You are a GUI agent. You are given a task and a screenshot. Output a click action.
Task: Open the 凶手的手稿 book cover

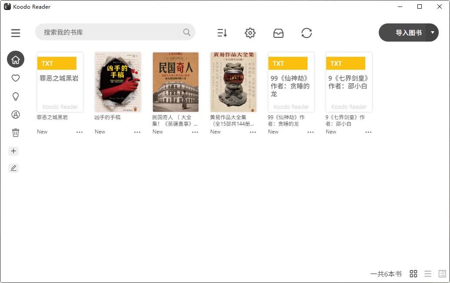pyautogui.click(x=118, y=82)
